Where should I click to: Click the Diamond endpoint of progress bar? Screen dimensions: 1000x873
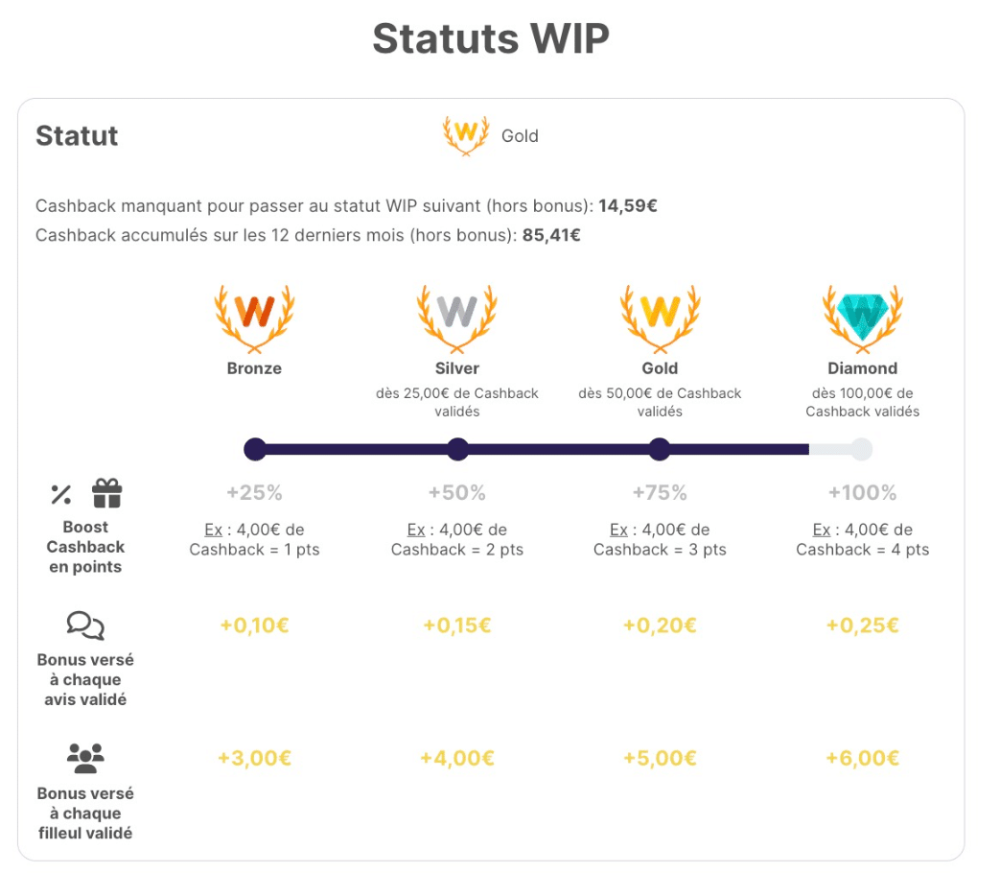point(861,449)
